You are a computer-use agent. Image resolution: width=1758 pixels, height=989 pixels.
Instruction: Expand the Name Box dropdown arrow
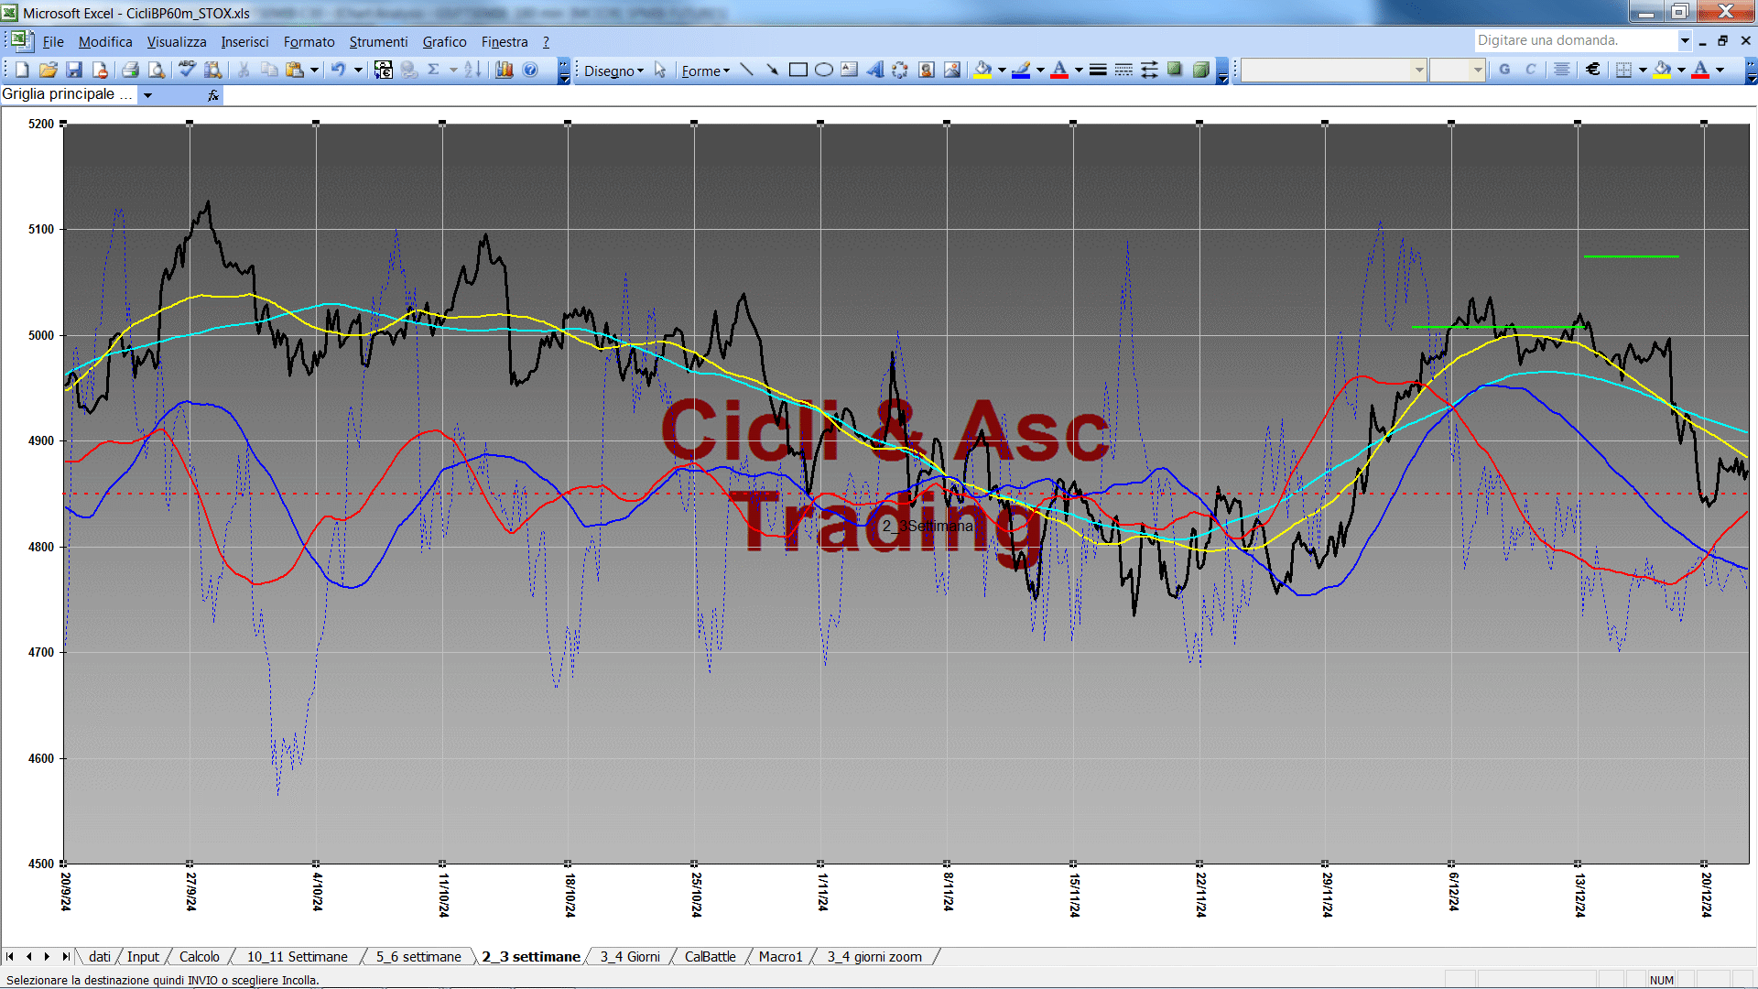147,94
